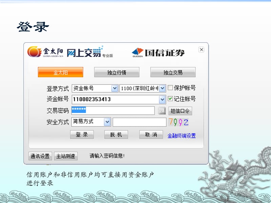Click the 国信证券 logo
271x203 pixels.
tap(158, 52)
